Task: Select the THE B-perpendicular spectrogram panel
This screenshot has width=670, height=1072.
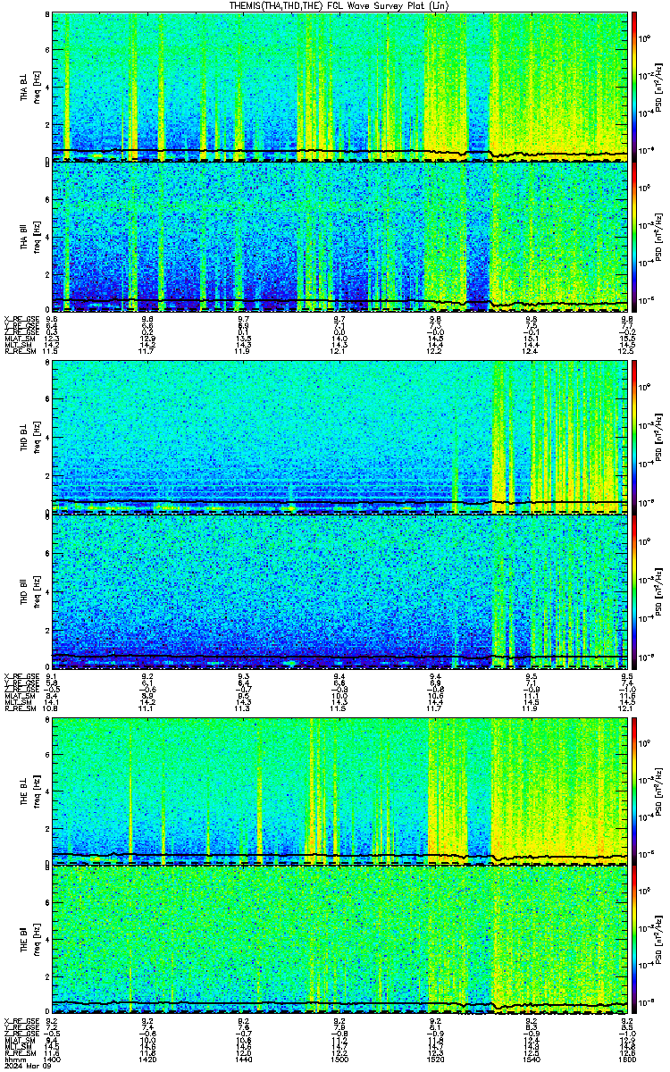Action: (x=340, y=791)
